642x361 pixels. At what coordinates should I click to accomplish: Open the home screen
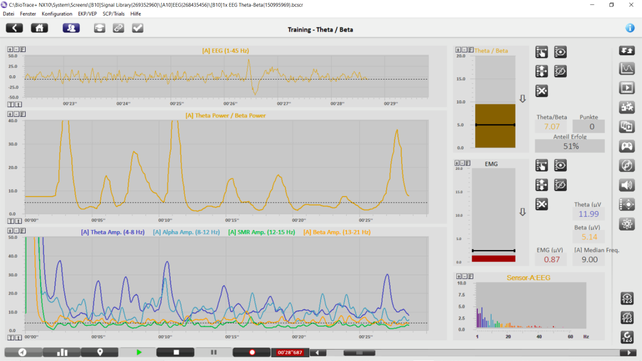[39, 28]
